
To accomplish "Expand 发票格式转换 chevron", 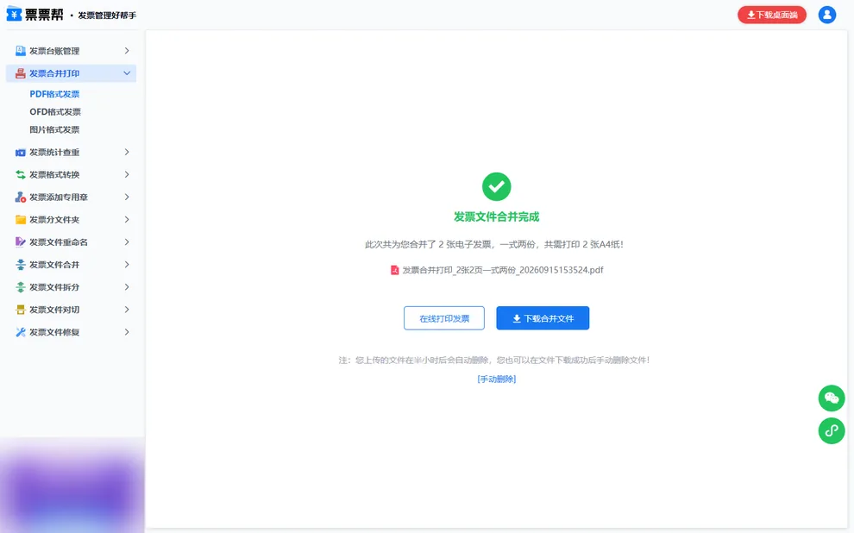I will (x=126, y=174).
